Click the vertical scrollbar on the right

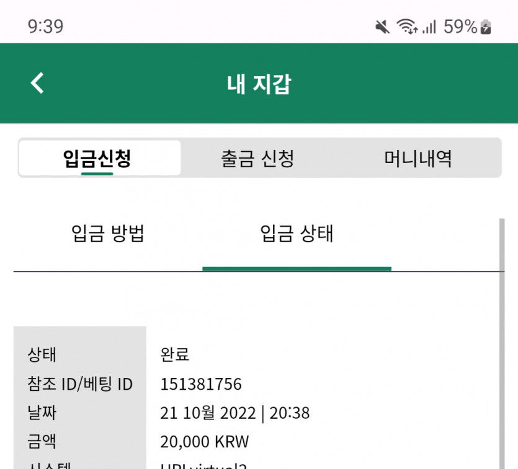(x=502, y=343)
